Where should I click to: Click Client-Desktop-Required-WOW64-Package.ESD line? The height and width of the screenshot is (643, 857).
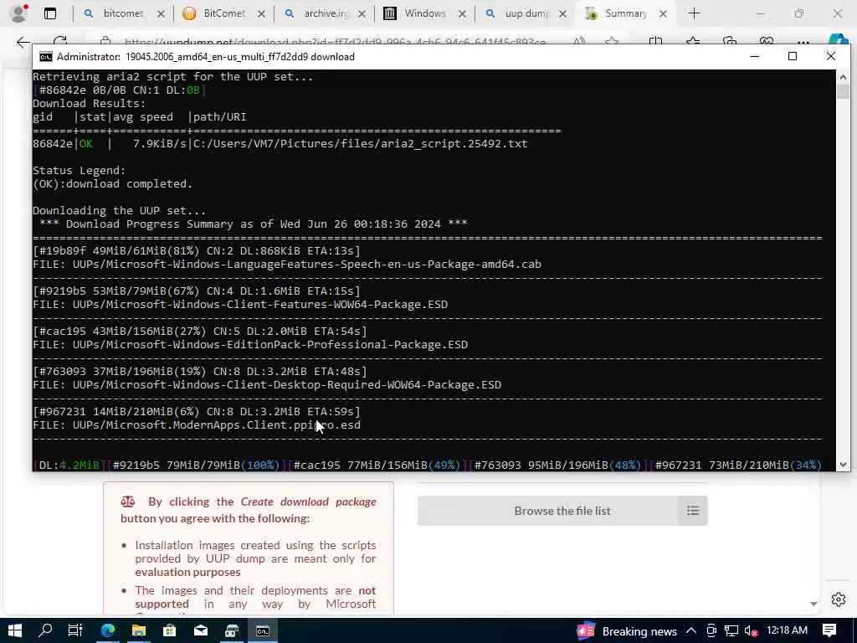267,385
